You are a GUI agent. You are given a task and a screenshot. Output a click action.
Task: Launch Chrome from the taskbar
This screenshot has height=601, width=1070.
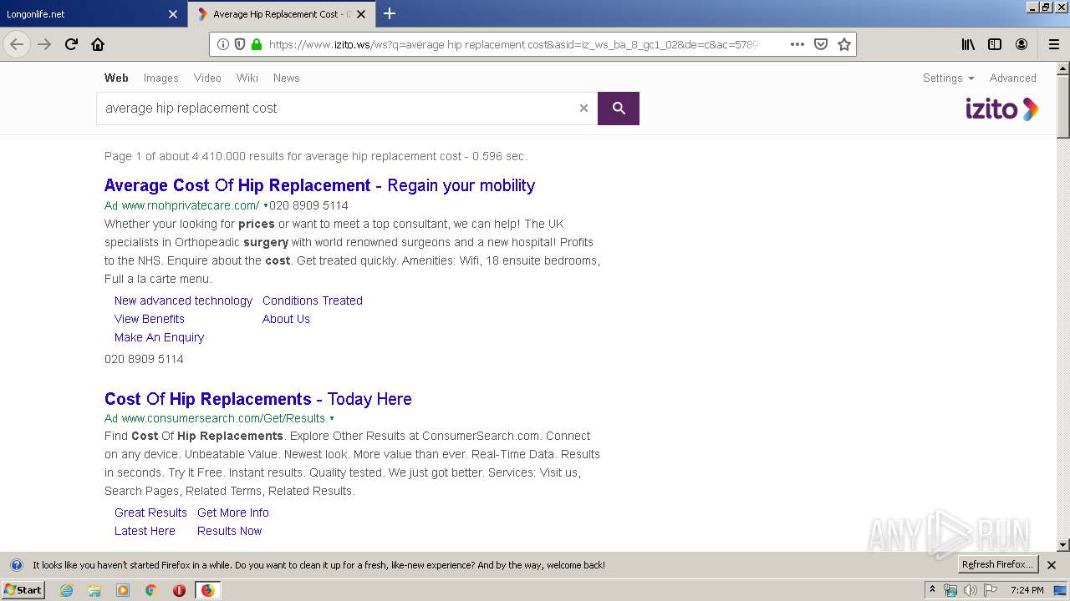click(x=150, y=590)
